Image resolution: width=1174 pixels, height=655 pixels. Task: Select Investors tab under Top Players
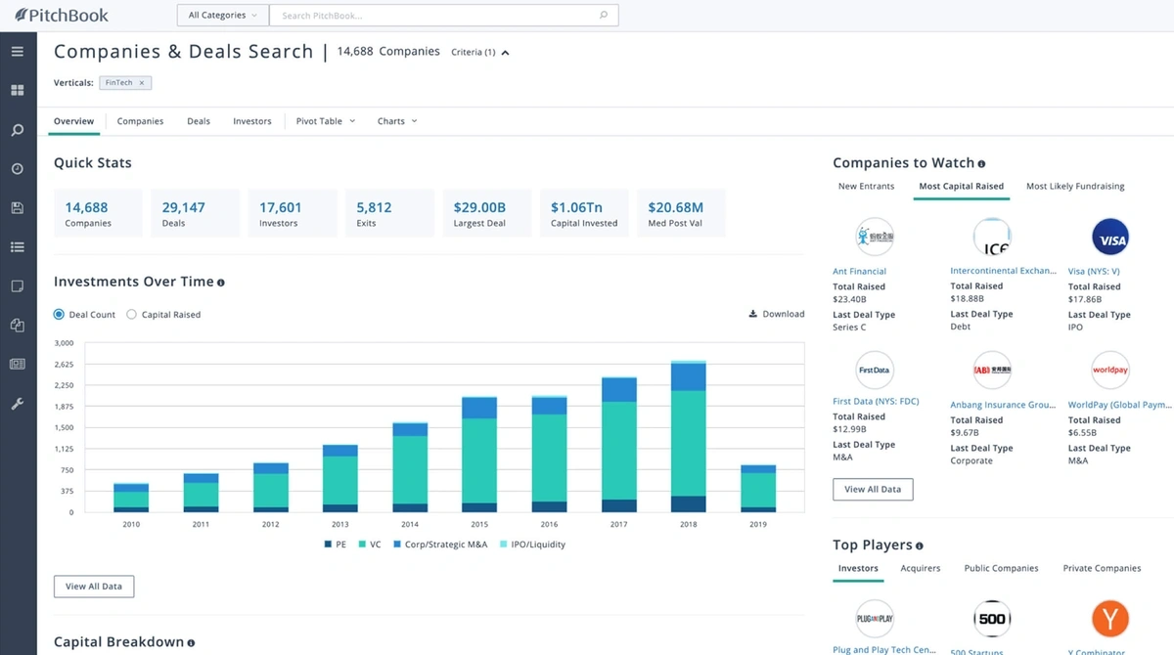[x=858, y=568]
